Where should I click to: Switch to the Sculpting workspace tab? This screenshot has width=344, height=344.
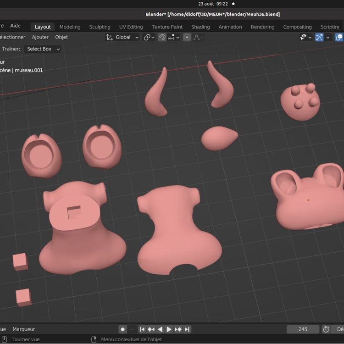click(x=100, y=27)
